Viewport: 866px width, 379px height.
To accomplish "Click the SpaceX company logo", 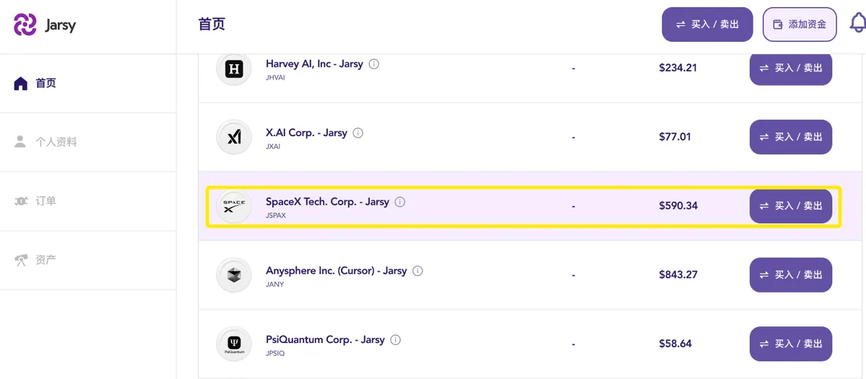I will (x=234, y=206).
